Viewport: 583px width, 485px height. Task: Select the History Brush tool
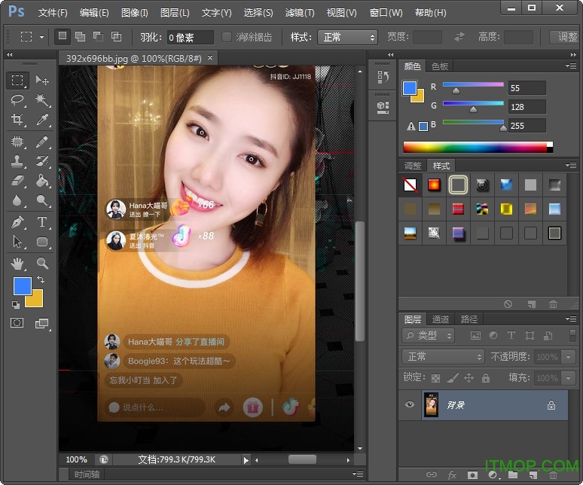pos(42,161)
